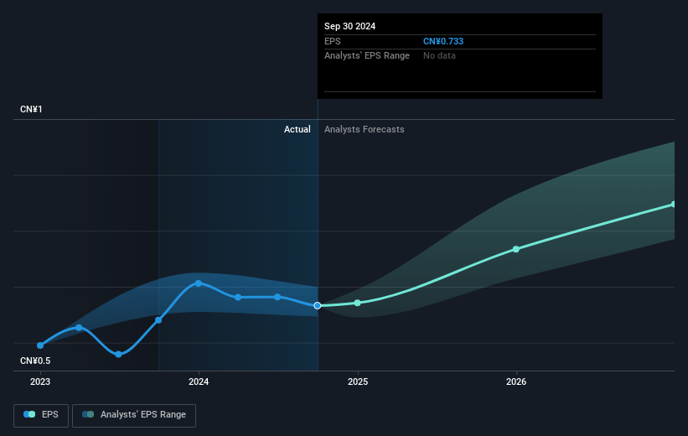Screen dimensions: 688x436
Task: Click the second EPS point after 2023
Action: (79, 328)
